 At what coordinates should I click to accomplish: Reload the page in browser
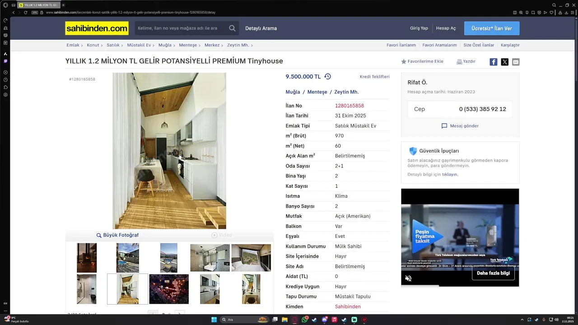(x=26, y=12)
